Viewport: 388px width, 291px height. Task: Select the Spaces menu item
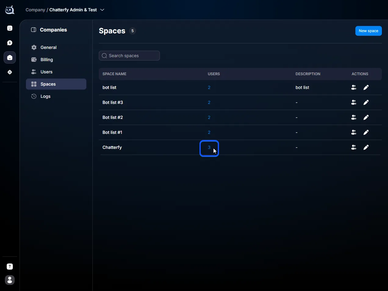(56, 84)
